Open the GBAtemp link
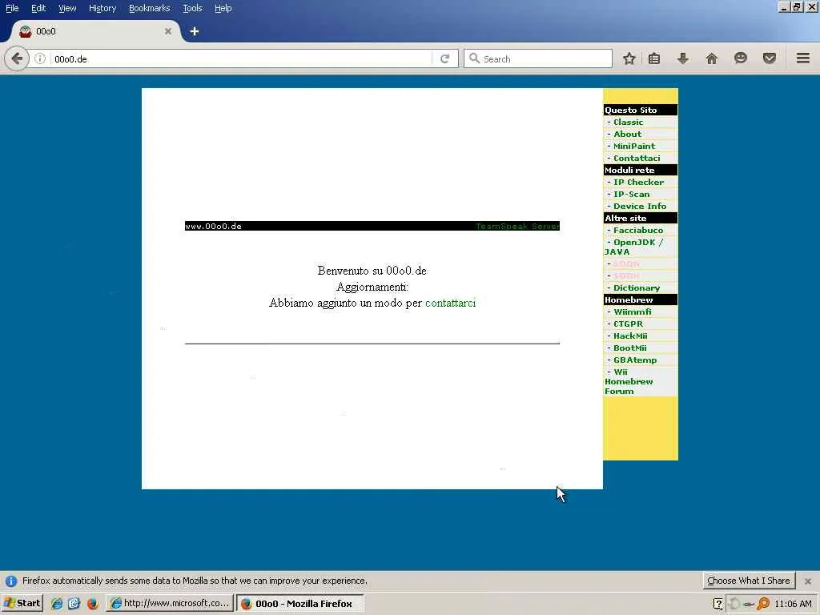Viewport: 820px width, 615px height. click(x=635, y=360)
